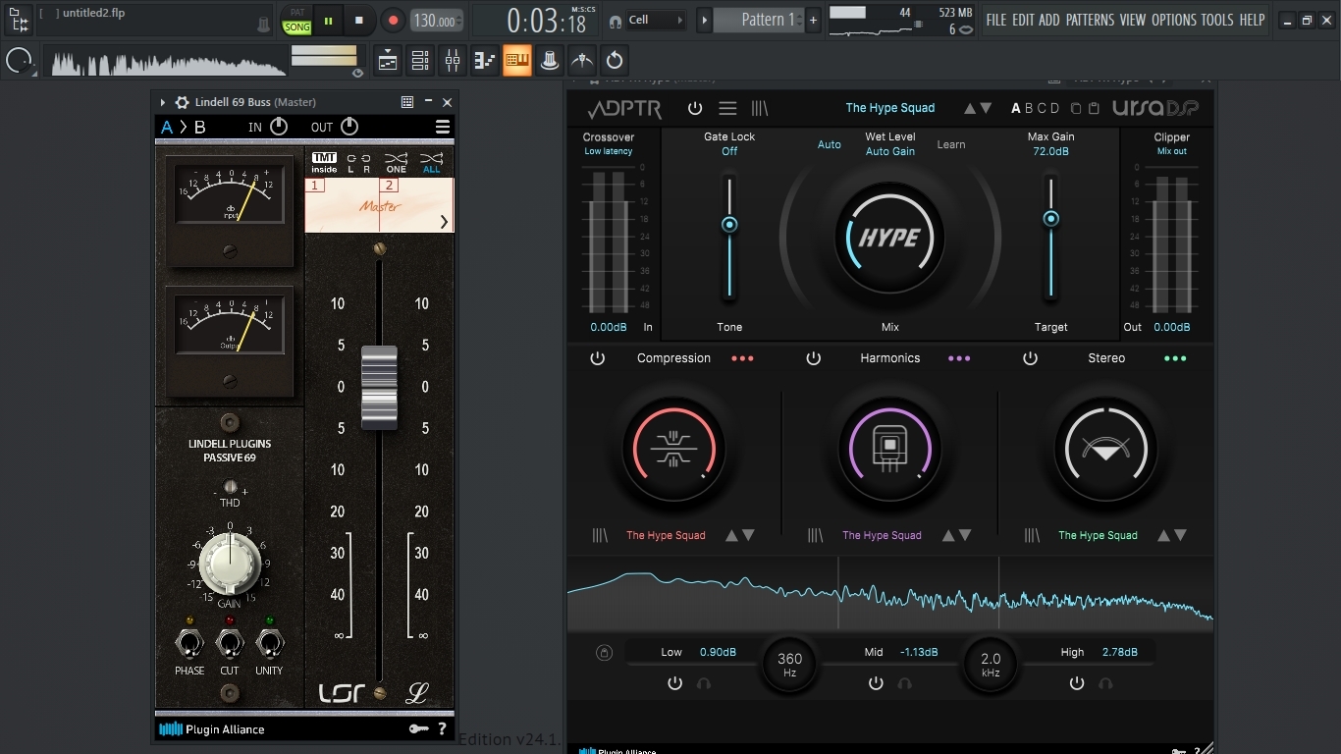Screen dimensions: 1341x754
Task: Click the paste preset slot icon
Action: [1094, 108]
